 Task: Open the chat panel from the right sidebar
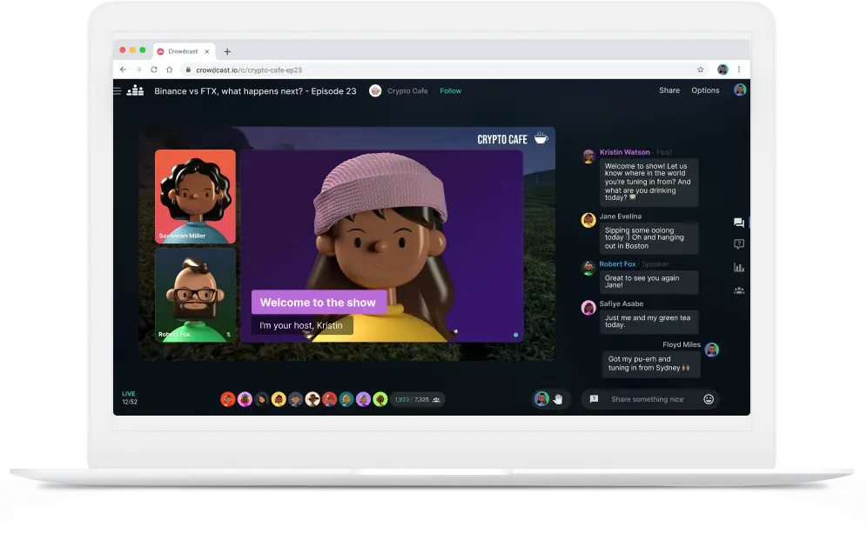click(738, 223)
